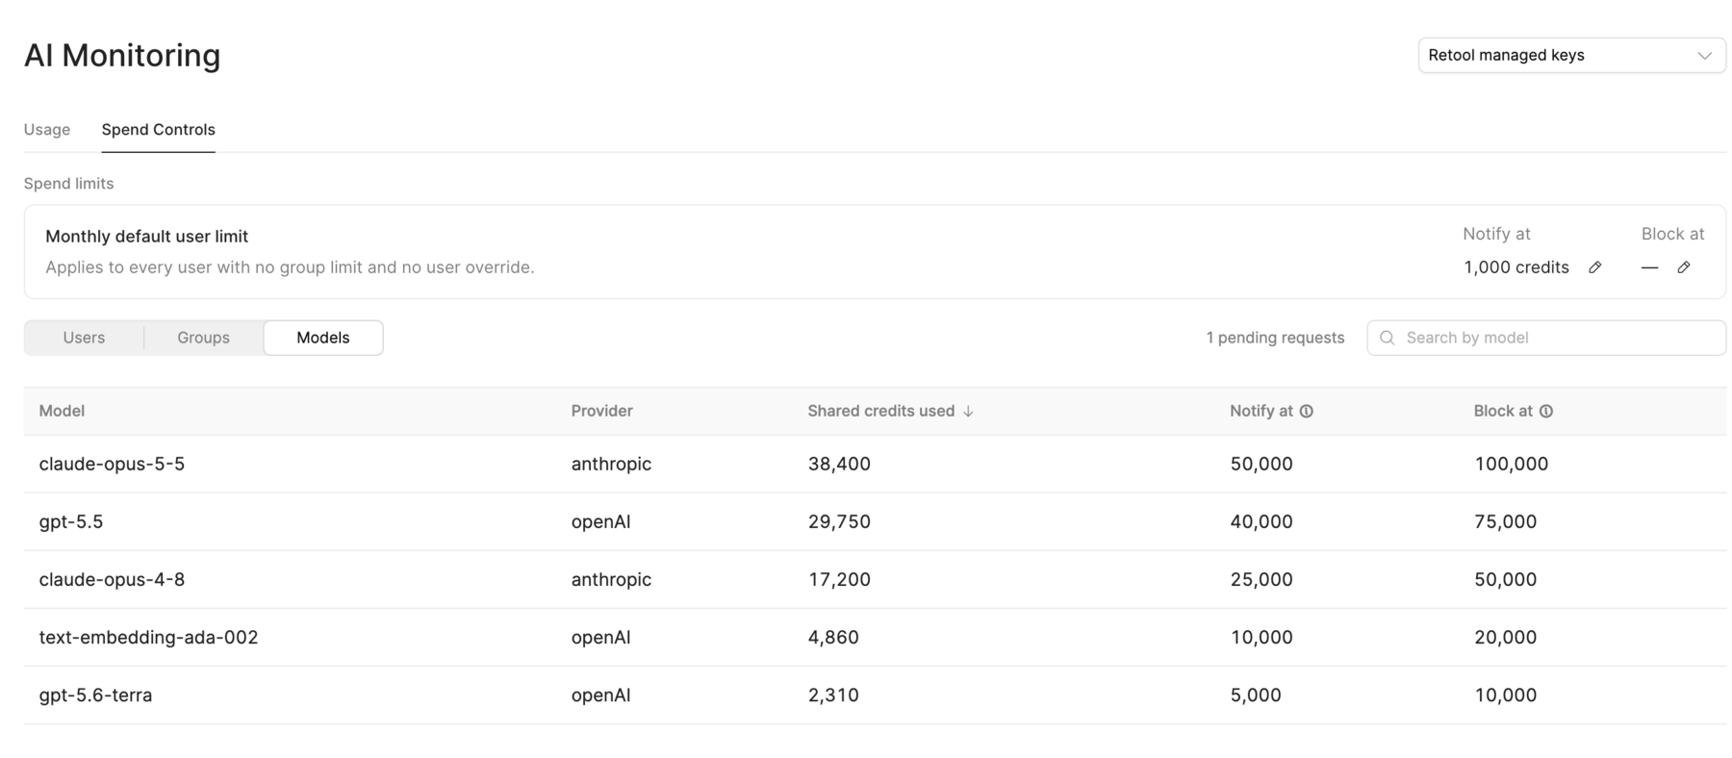Open the 1 pending requests link
Image resolution: width=1732 pixels, height=758 pixels.
pos(1275,338)
